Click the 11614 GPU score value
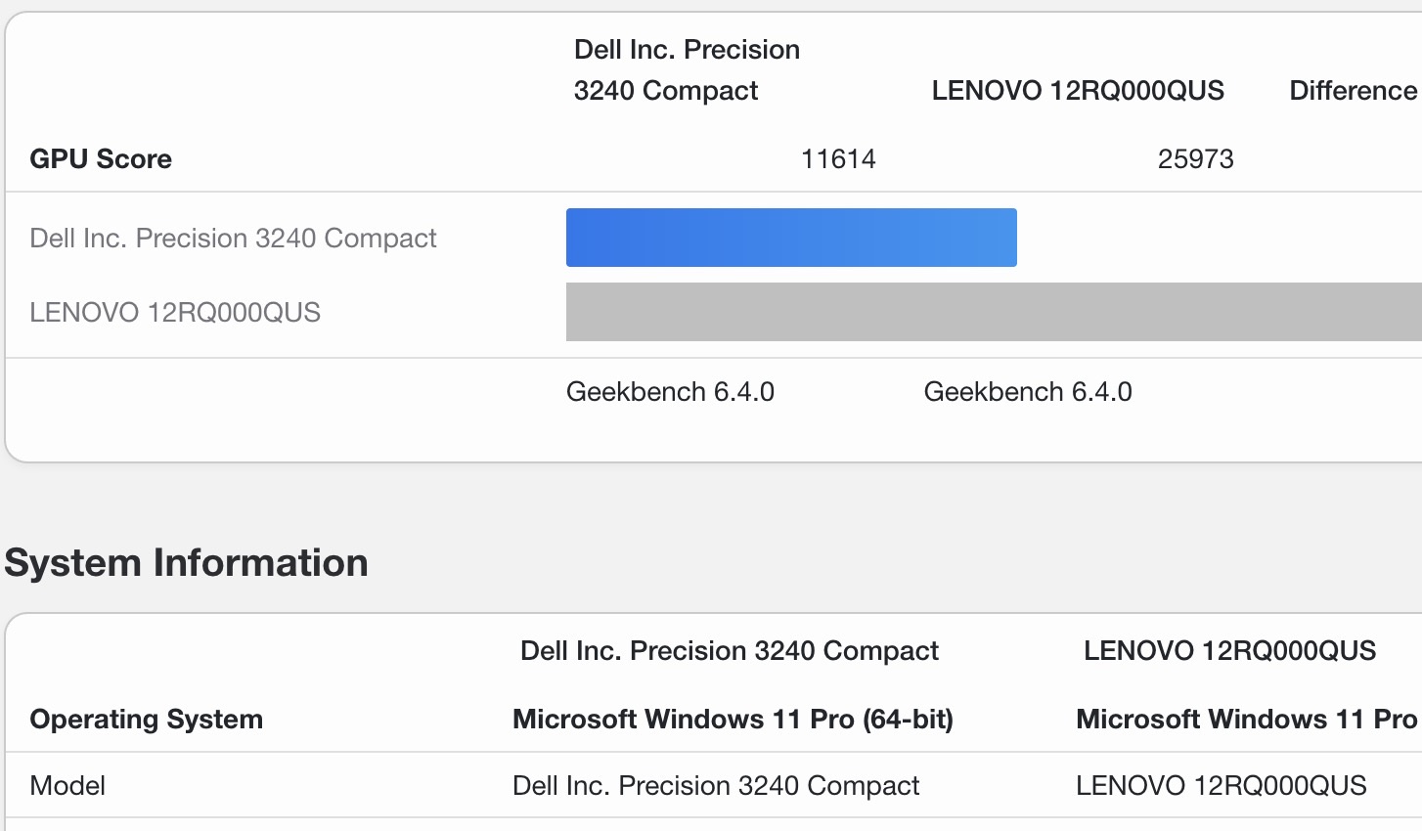This screenshot has height=831, width=1422. [838, 159]
